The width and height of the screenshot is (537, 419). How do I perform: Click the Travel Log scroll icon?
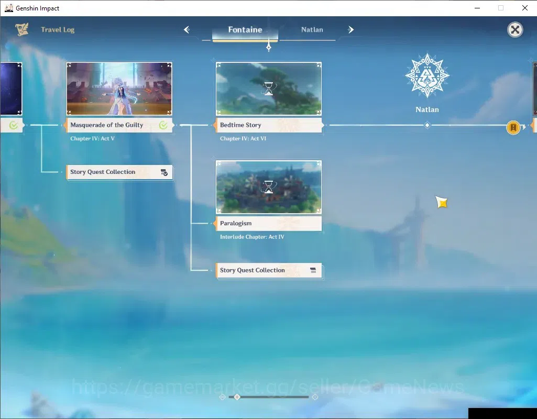22,29
